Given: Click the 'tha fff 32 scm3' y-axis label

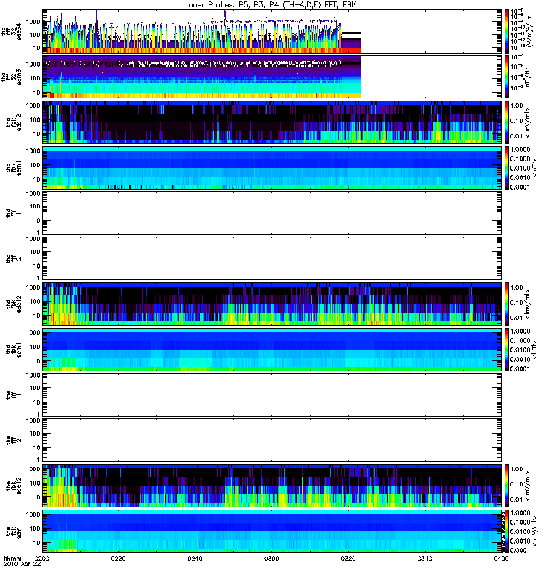Looking at the screenshot, I should point(12,77).
